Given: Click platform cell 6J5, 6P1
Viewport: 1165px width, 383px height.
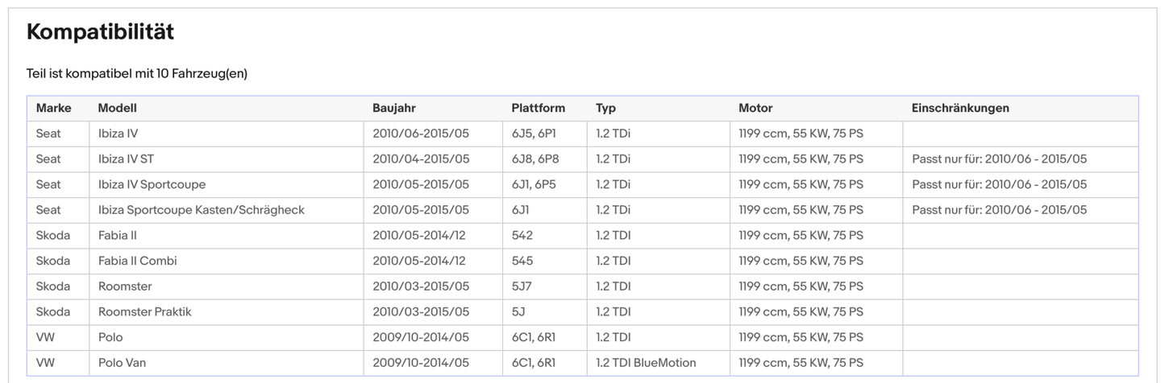Looking at the screenshot, I should (533, 134).
